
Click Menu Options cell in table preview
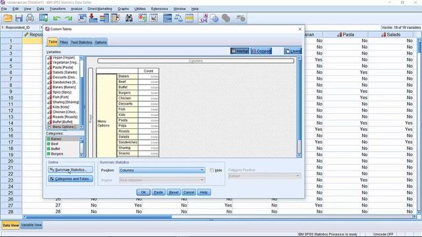(107, 116)
